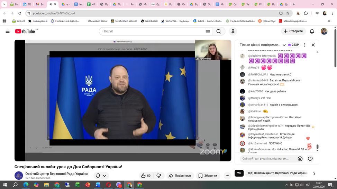Go forward in browser history

click(12, 13)
